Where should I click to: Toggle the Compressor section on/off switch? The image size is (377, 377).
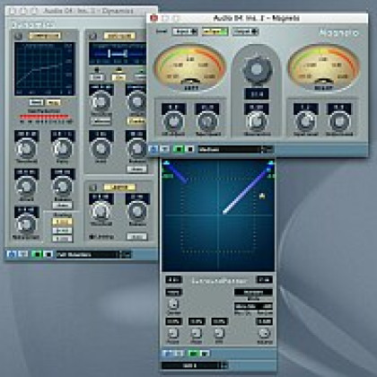coord(19,36)
